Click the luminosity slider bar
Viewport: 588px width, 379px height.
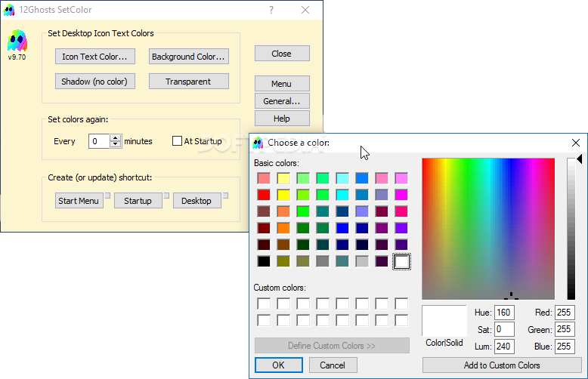pos(571,229)
